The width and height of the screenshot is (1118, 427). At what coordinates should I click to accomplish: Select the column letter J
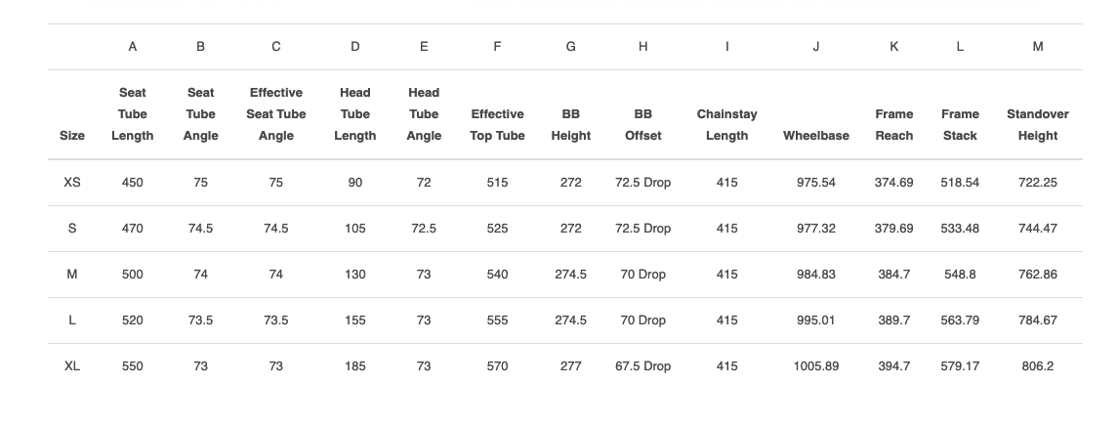click(x=815, y=47)
